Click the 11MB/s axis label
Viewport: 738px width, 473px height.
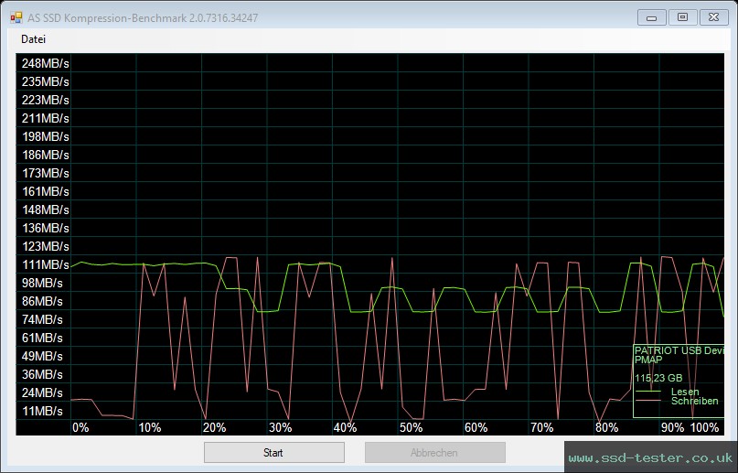point(42,412)
